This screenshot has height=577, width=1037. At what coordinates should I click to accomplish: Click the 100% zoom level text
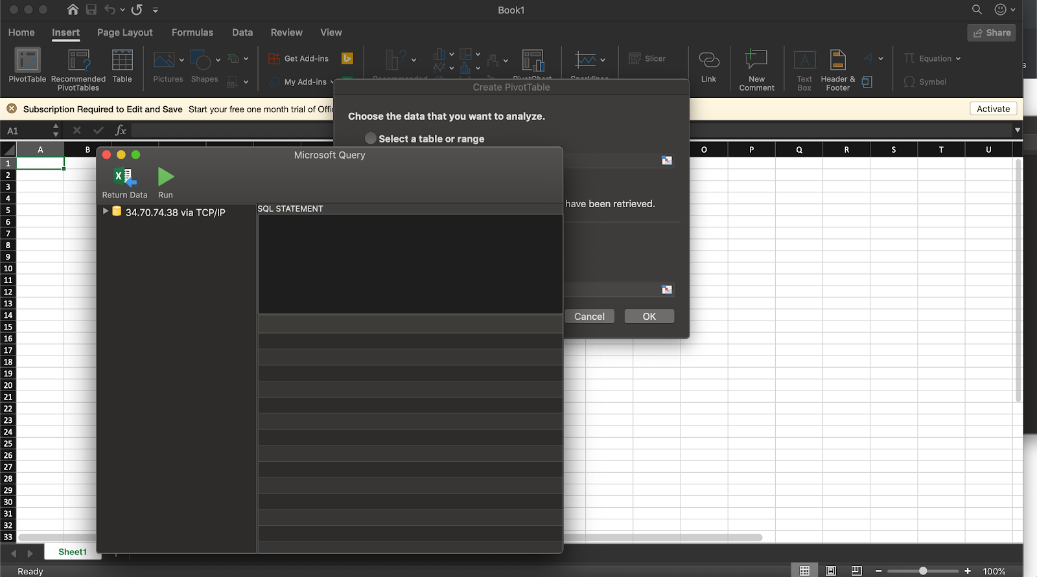[994, 571]
